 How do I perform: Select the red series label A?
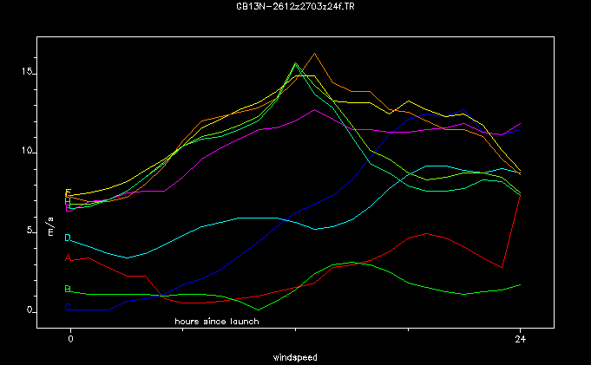pos(68,257)
